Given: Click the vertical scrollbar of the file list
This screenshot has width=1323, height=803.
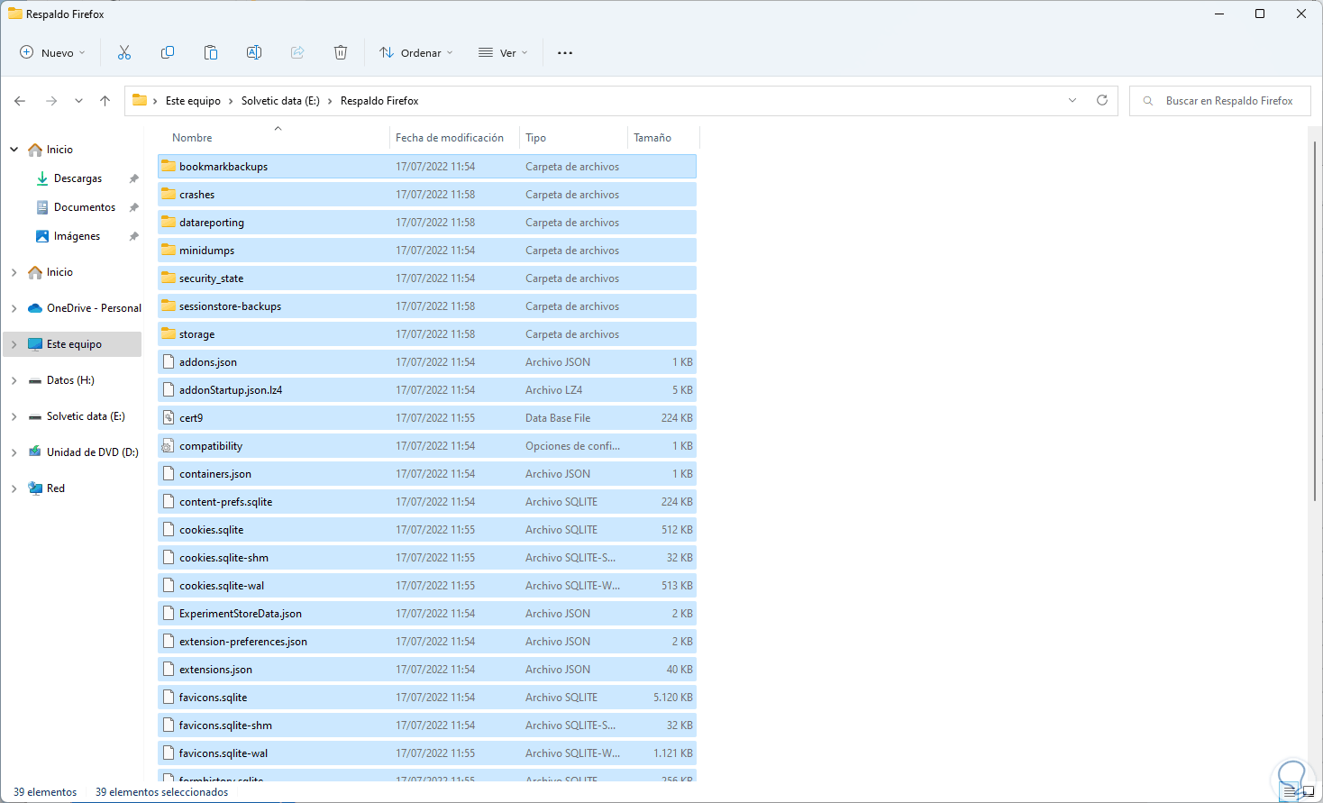Looking at the screenshot, I should point(1316,320).
